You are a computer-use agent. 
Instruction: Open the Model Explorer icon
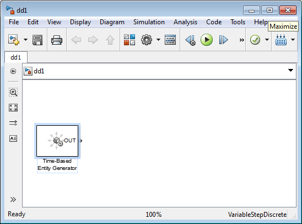pos(170,40)
